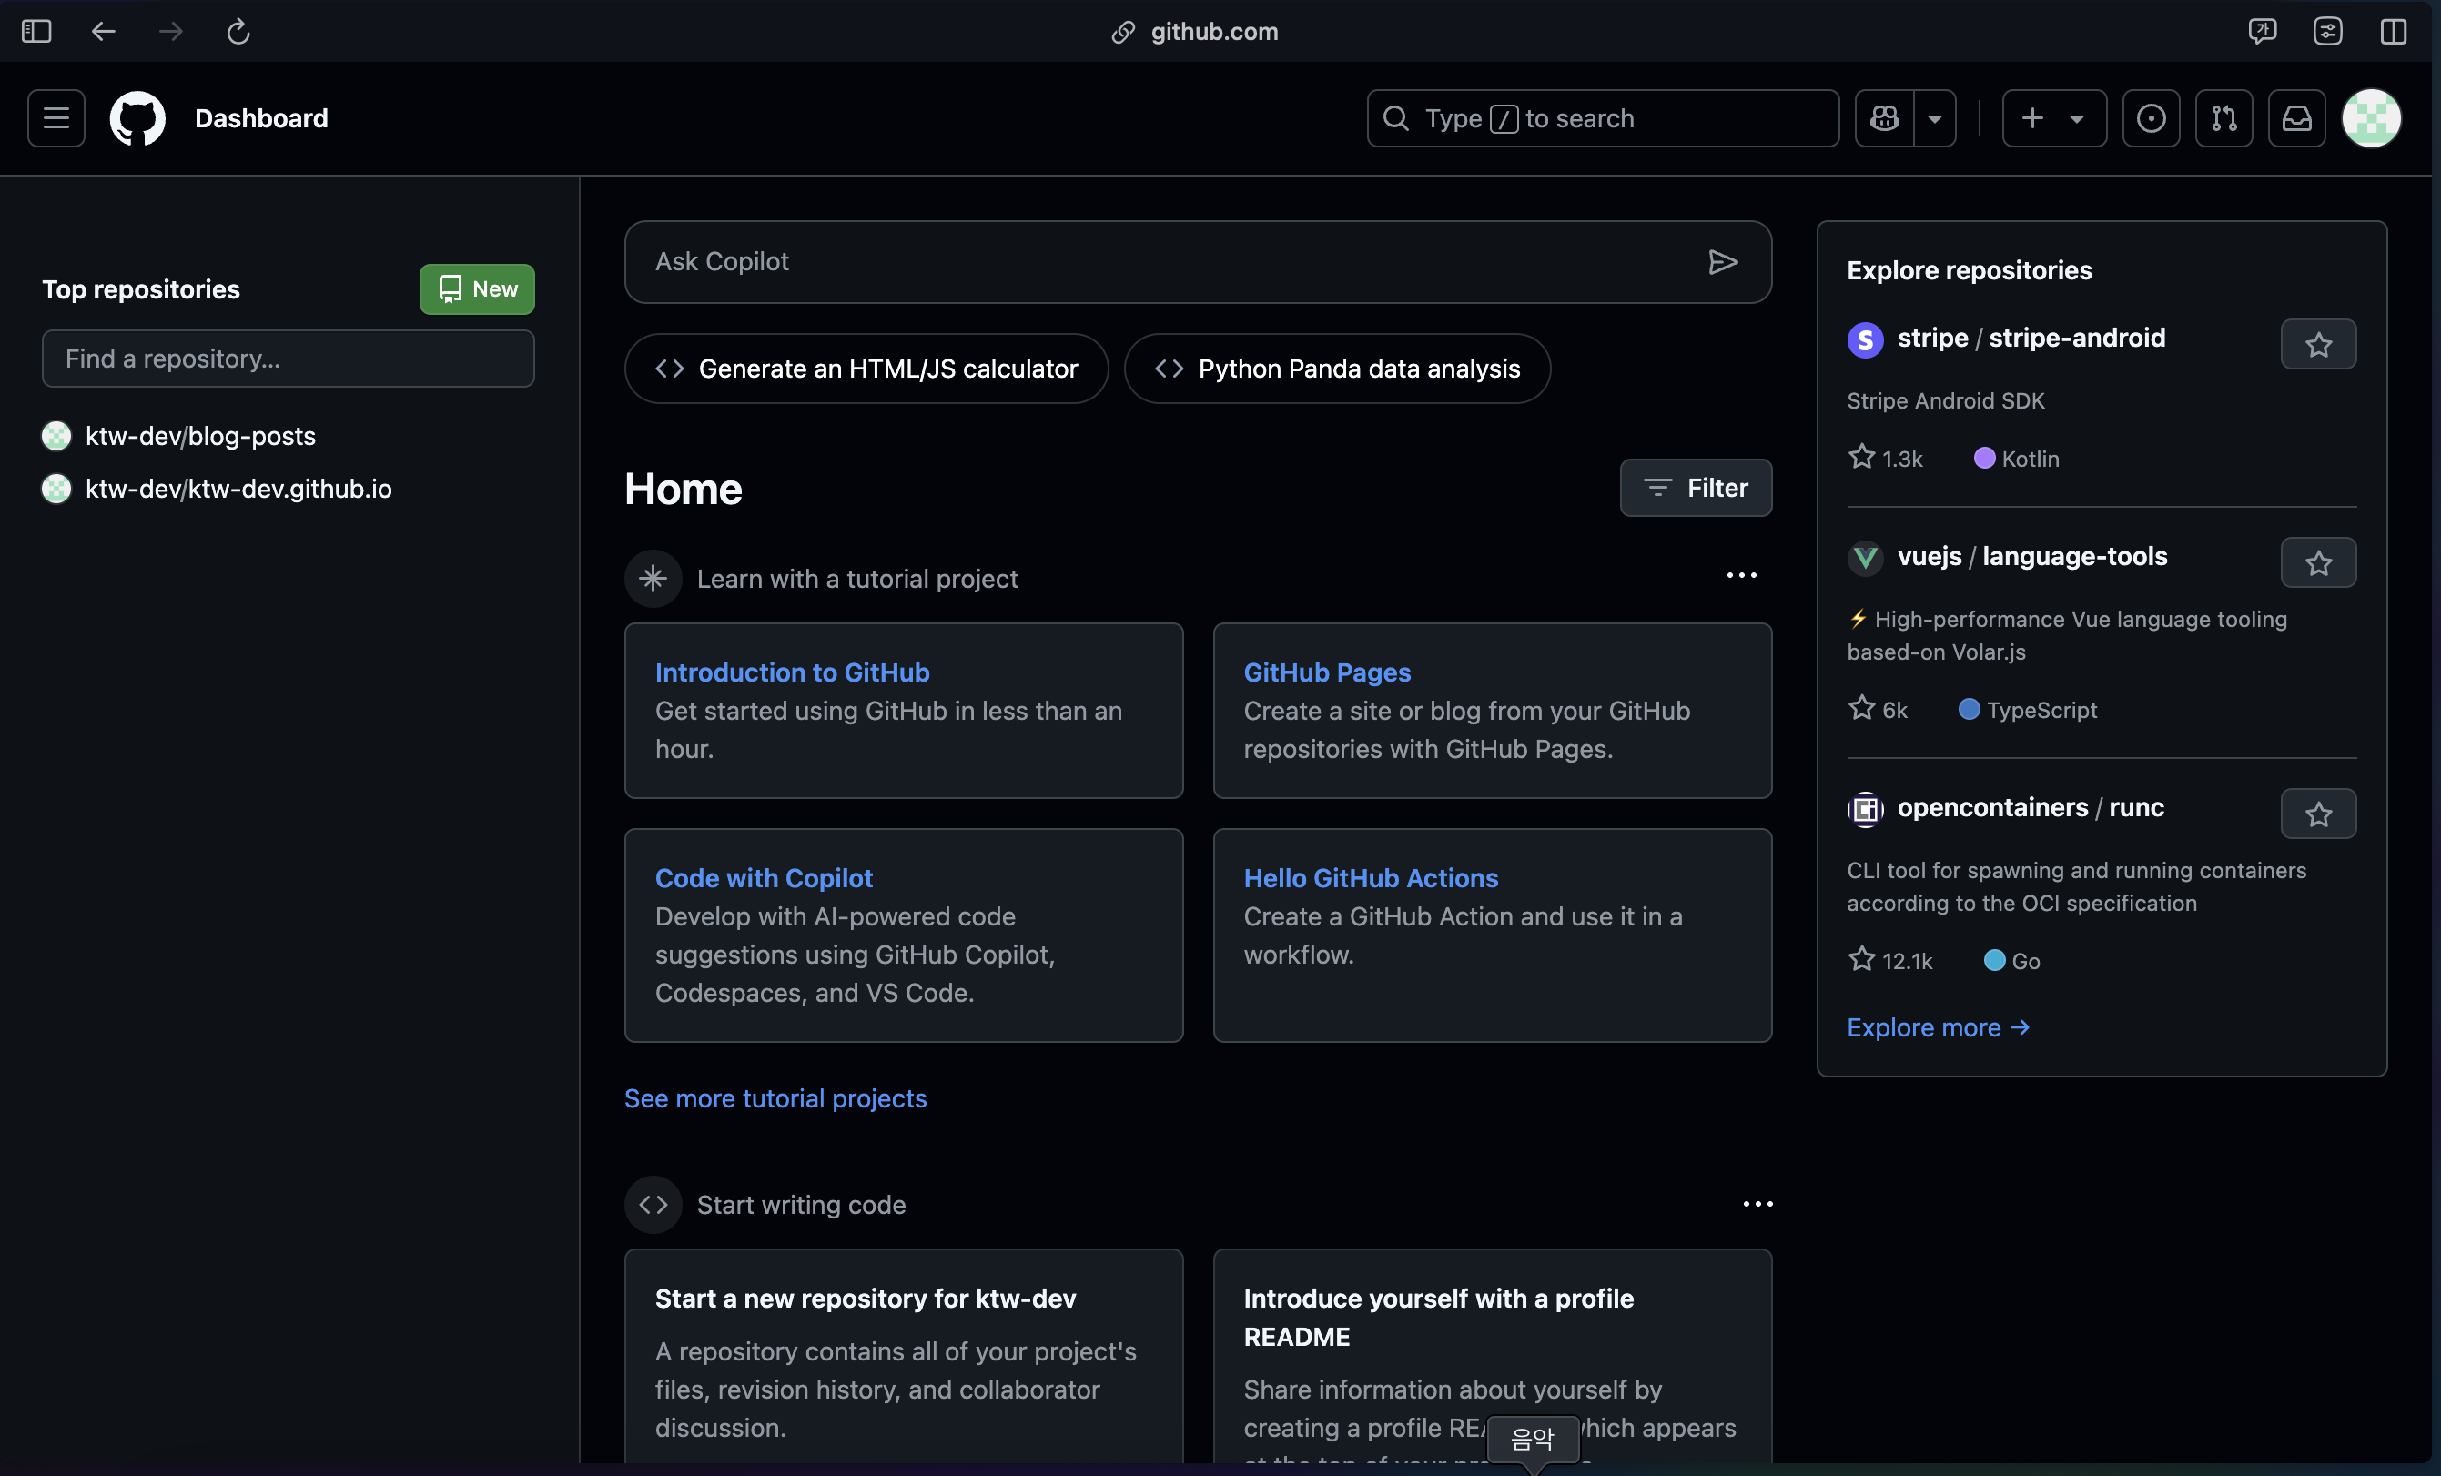Open options menu for Start writing code
This screenshot has height=1476, width=2441.
pyautogui.click(x=1757, y=1205)
